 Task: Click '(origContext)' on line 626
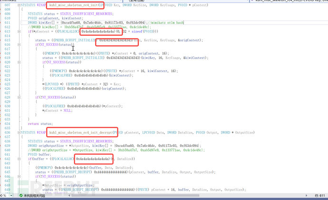click(114, 88)
